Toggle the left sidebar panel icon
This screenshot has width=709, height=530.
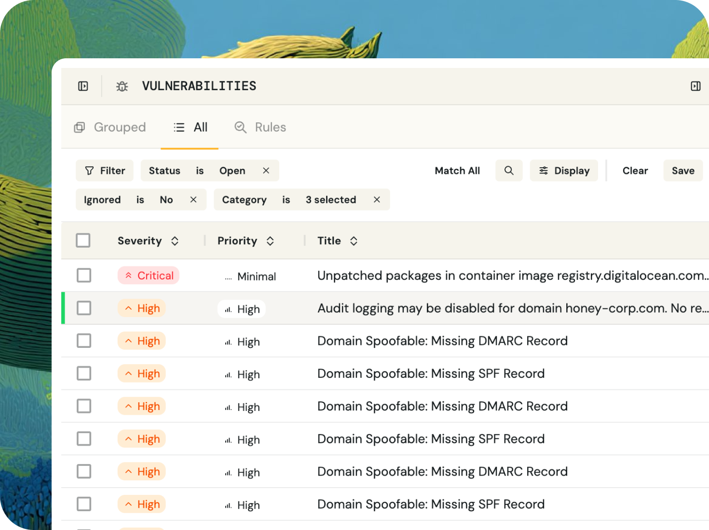(83, 86)
